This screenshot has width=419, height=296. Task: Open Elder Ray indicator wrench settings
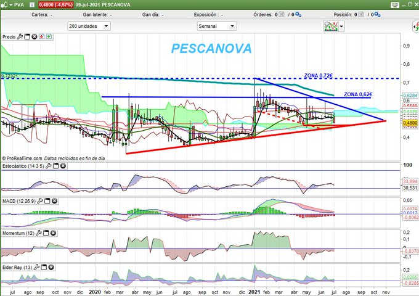(36, 267)
